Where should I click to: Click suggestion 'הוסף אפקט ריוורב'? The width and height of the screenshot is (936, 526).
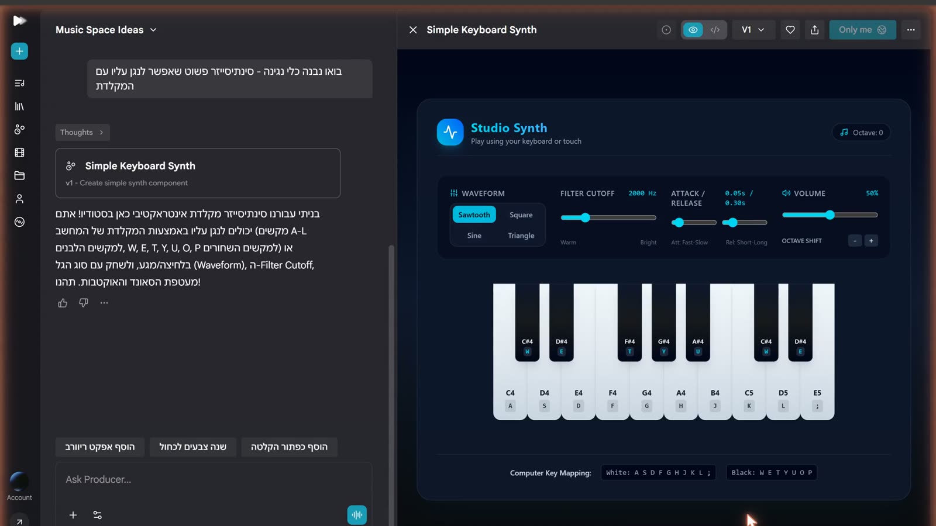click(100, 447)
